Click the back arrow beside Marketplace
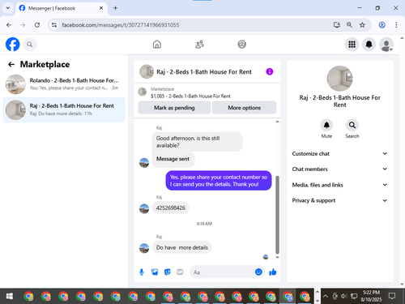 [x=11, y=64]
